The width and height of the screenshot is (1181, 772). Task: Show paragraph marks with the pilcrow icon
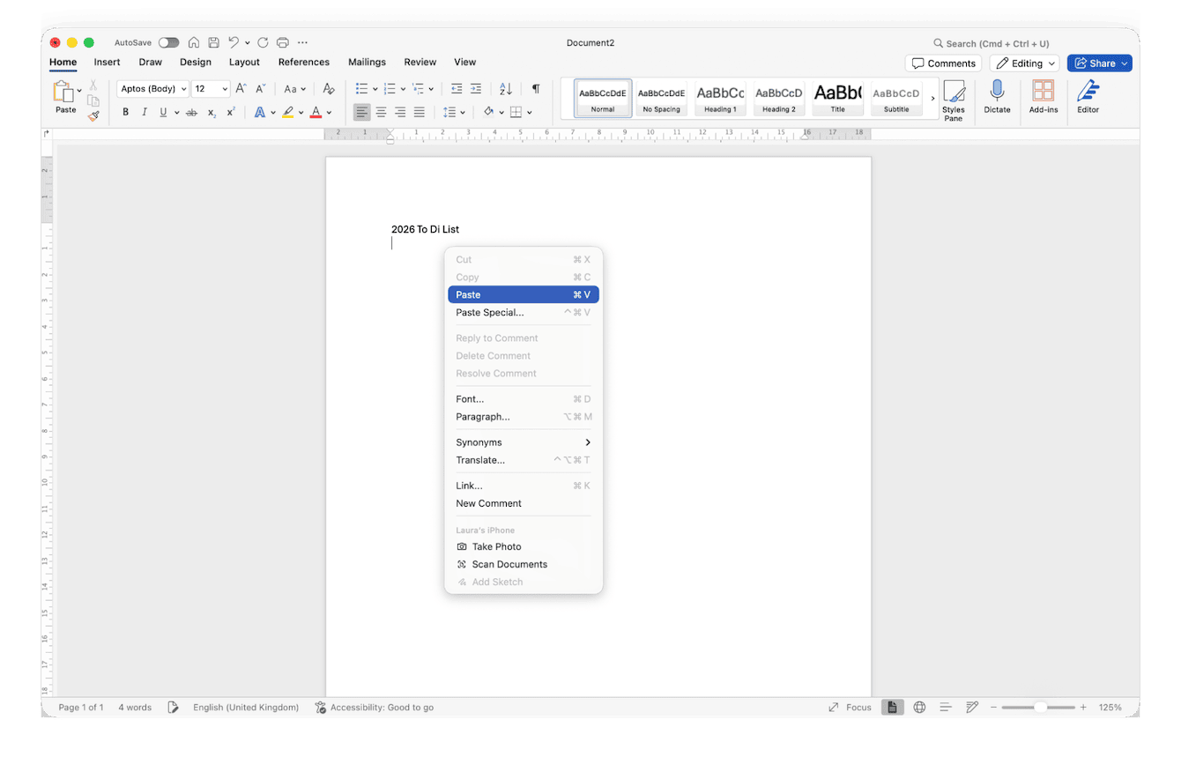(535, 89)
